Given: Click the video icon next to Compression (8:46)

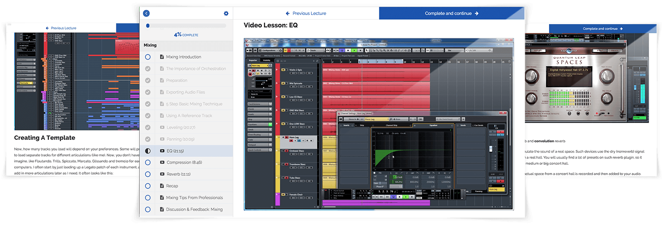Looking at the screenshot, I should 162,163.
